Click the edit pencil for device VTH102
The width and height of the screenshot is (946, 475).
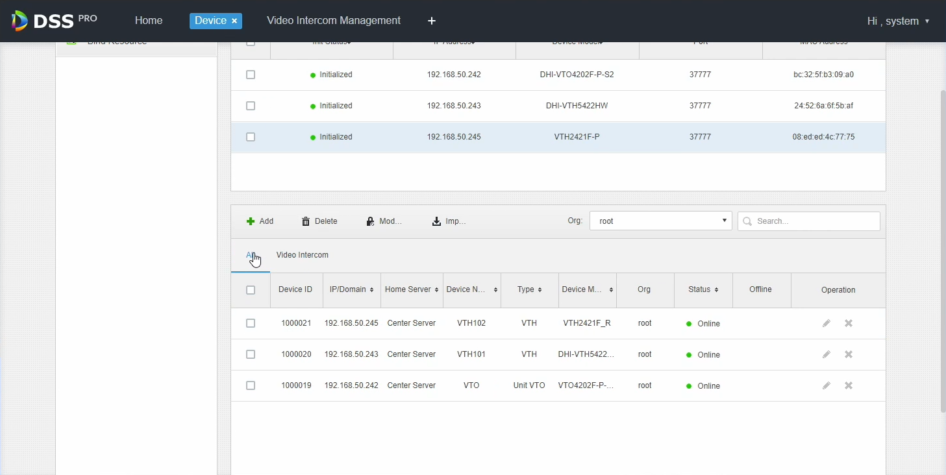(826, 323)
